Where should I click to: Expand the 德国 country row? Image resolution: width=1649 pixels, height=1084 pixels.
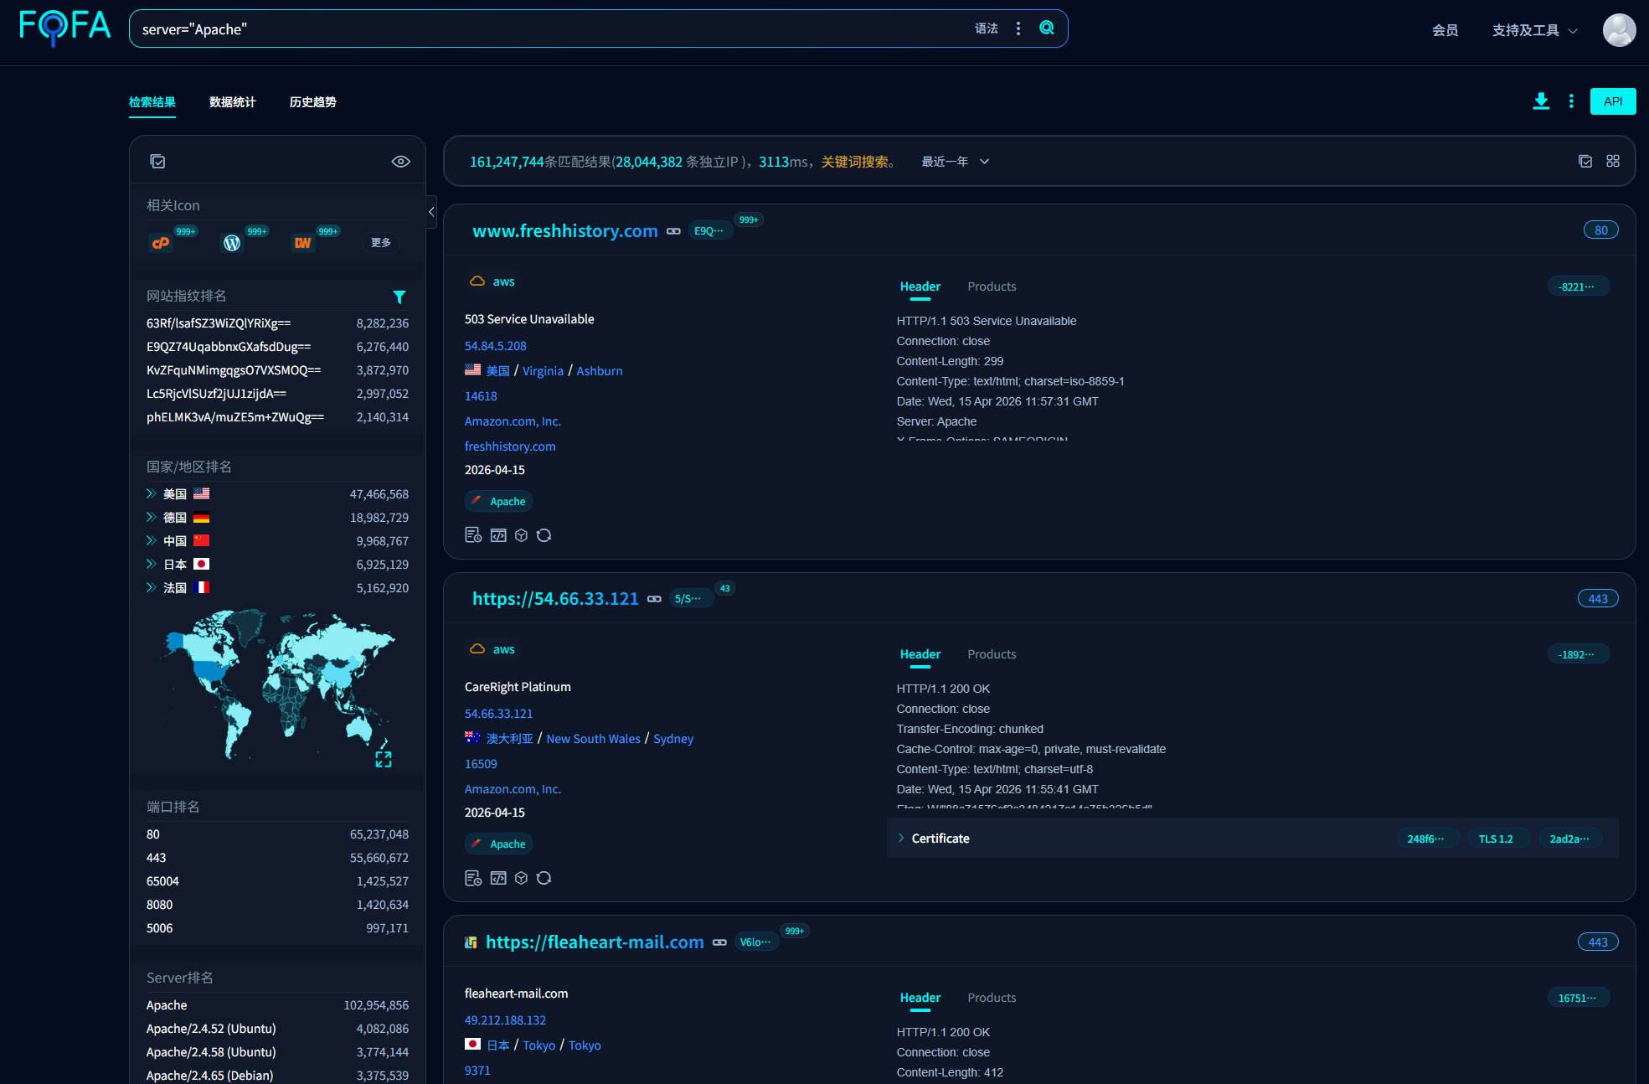click(x=152, y=517)
